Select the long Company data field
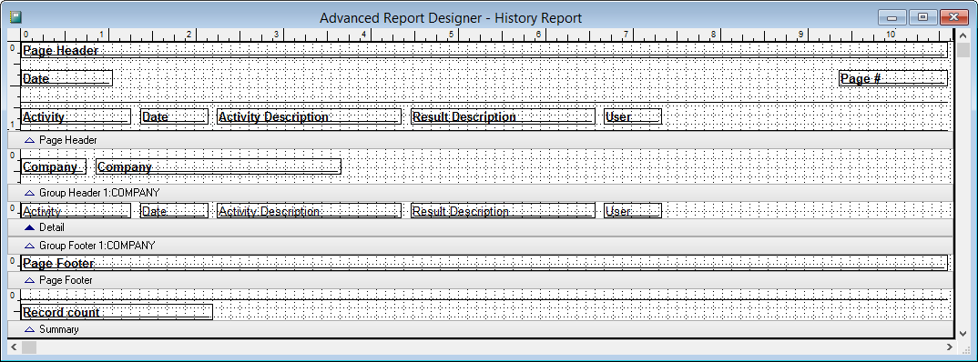The width and height of the screenshot is (978, 362). (x=219, y=167)
